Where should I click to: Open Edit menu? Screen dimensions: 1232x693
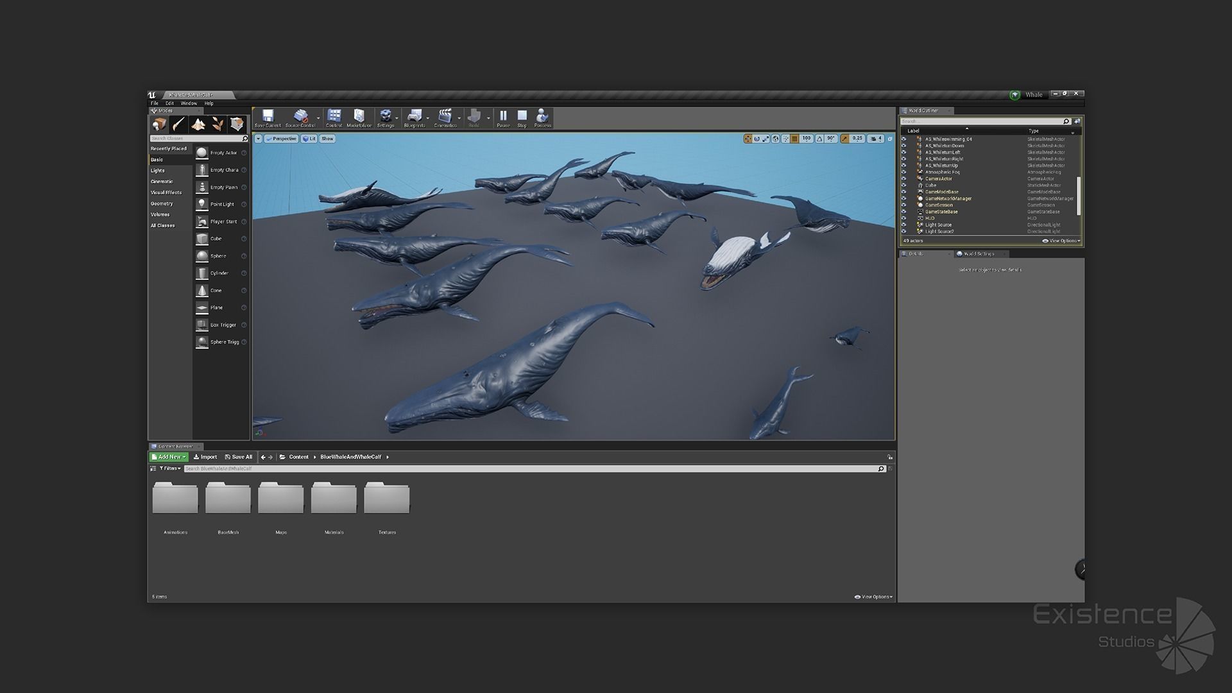[x=169, y=103]
